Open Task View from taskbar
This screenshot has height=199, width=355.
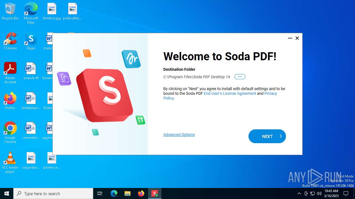(100, 193)
